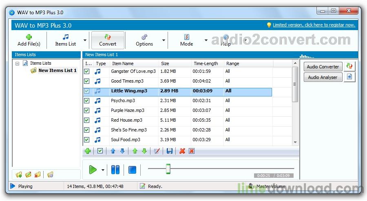Pause playback with the pause button
The width and height of the screenshot is (367, 201).
[x=115, y=170]
